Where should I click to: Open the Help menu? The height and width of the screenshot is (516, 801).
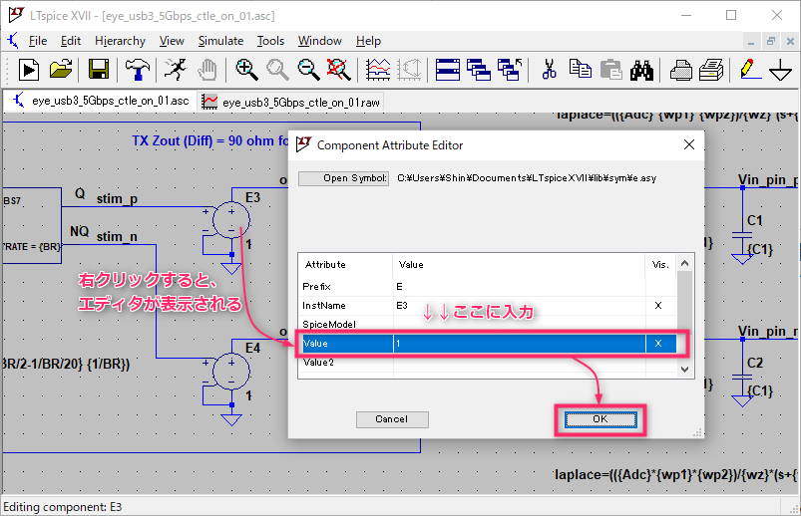click(x=368, y=41)
